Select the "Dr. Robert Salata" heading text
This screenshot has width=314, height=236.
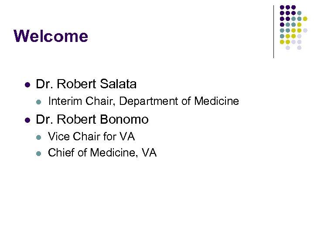click(x=86, y=84)
